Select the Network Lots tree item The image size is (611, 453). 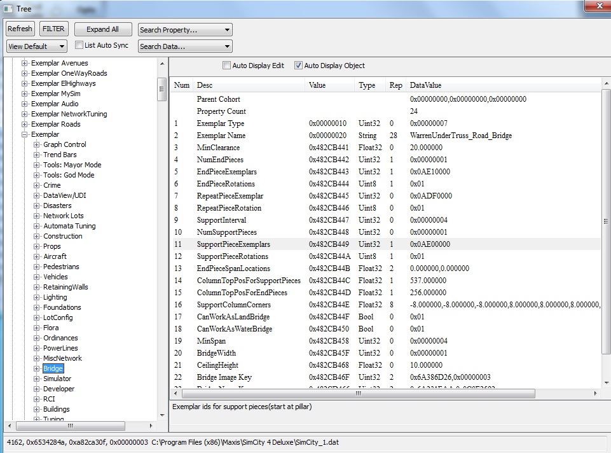[63, 216]
